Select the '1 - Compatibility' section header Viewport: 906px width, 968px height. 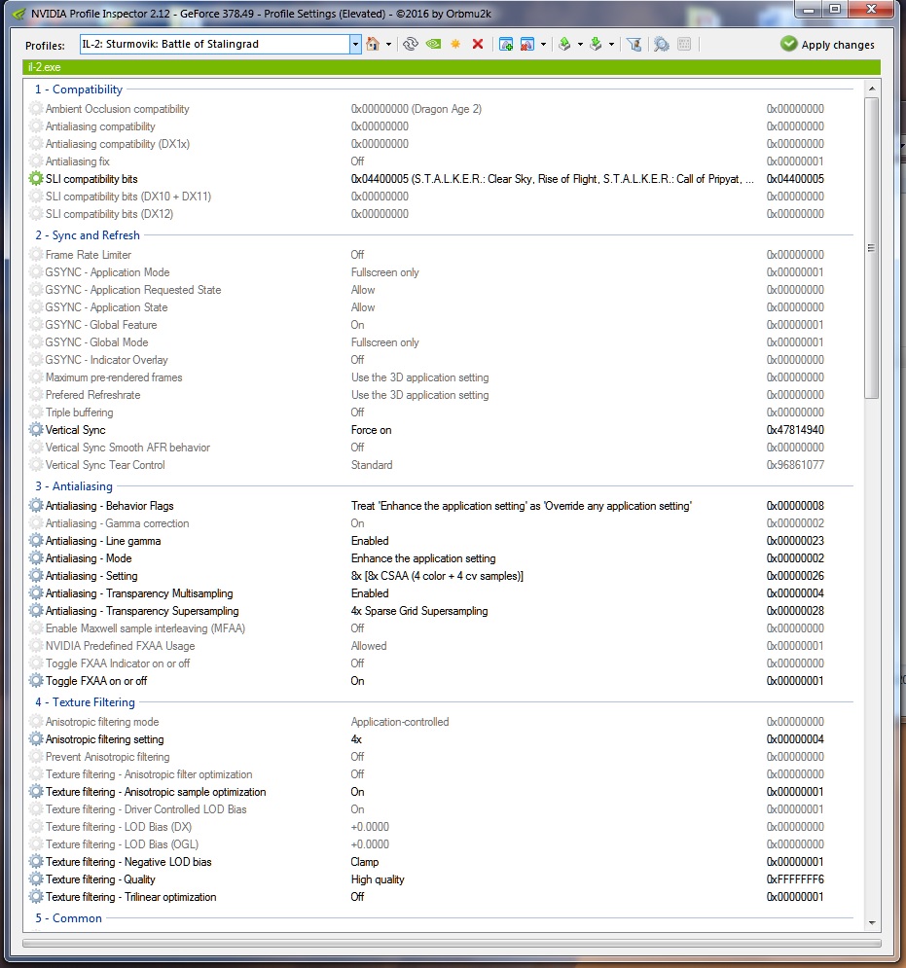[x=79, y=90]
